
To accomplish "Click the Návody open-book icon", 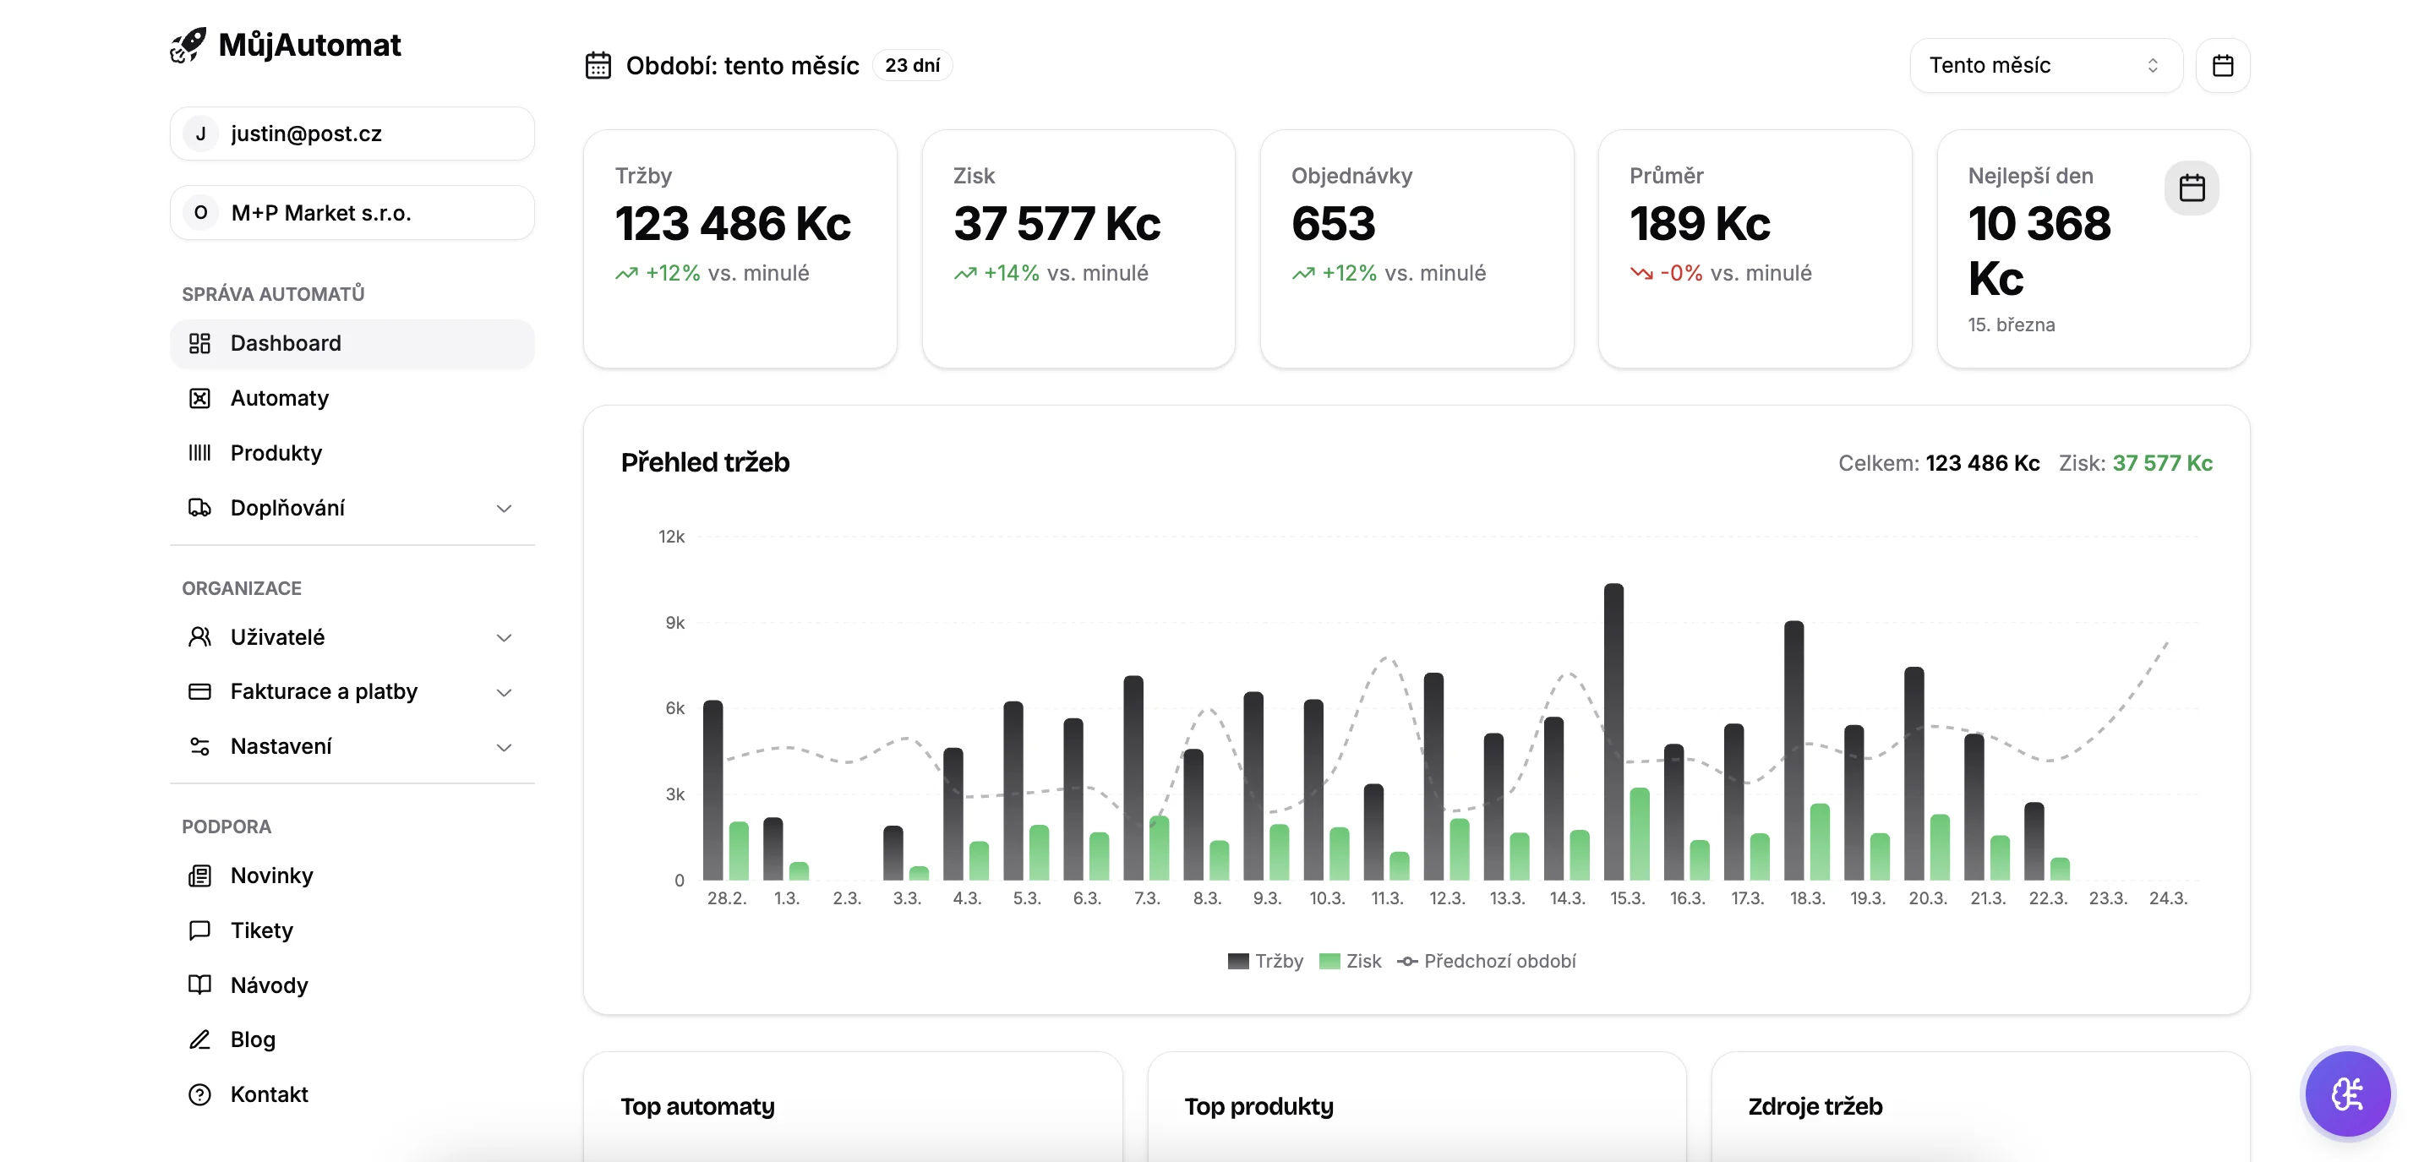I will (199, 985).
